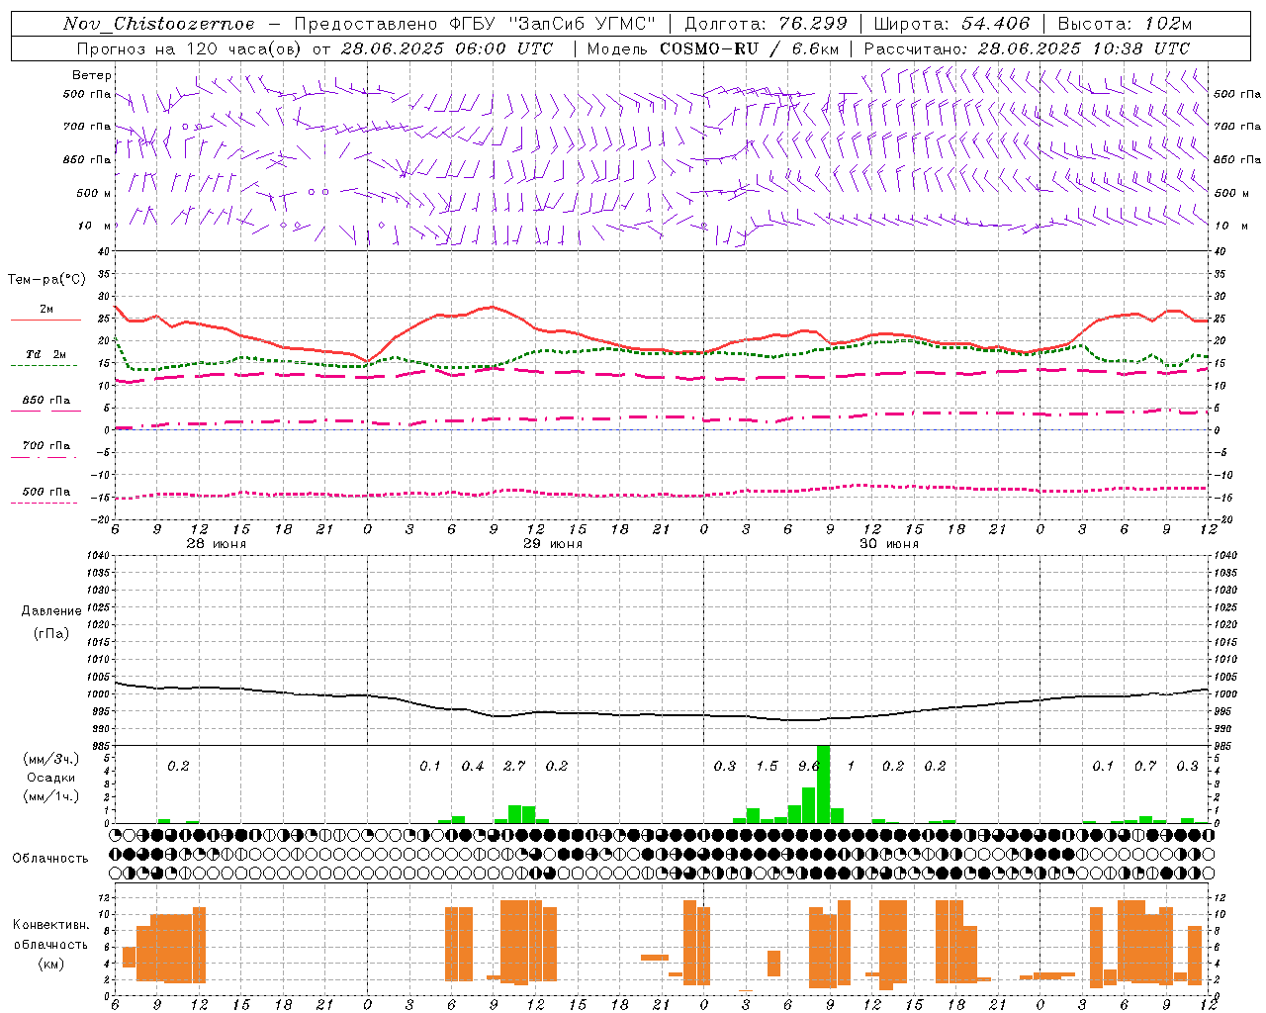Screen dimensions: 1266x1013
Task: Click the precipitation value 0.4
Action: tap(473, 766)
